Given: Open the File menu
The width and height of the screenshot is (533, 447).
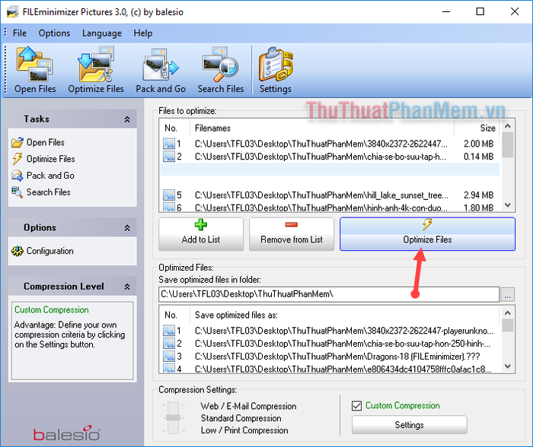Looking at the screenshot, I should pyautogui.click(x=19, y=33).
